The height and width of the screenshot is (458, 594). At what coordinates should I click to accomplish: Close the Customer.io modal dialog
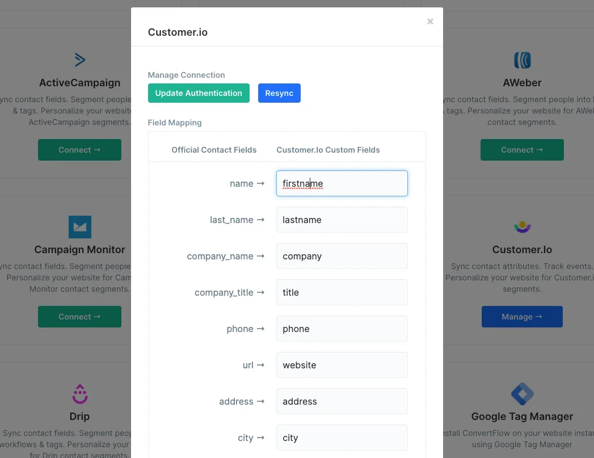430,22
